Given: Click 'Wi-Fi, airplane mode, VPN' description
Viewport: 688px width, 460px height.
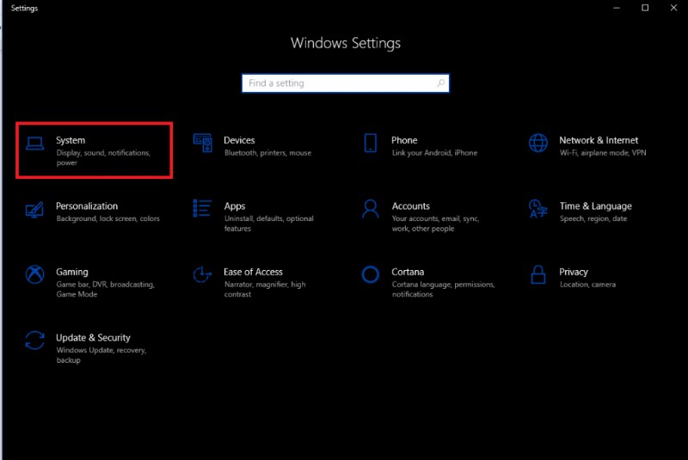Looking at the screenshot, I should coord(603,152).
